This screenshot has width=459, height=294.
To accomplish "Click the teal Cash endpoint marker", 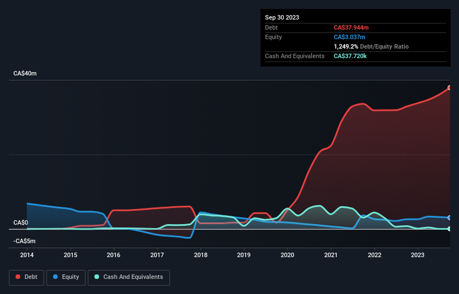I will point(449,229).
